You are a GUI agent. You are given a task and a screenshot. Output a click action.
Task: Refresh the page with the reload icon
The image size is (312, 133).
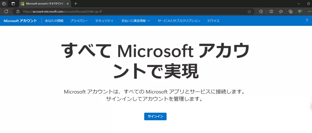pyautogui.click(x=6, y=12)
